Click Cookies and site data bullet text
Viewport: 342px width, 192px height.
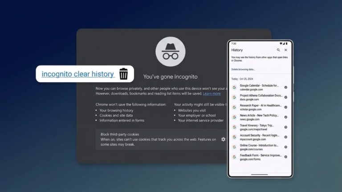(x=116, y=116)
